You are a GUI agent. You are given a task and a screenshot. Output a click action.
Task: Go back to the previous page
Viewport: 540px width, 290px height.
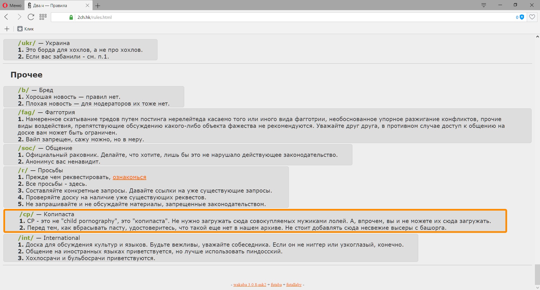coord(6,17)
